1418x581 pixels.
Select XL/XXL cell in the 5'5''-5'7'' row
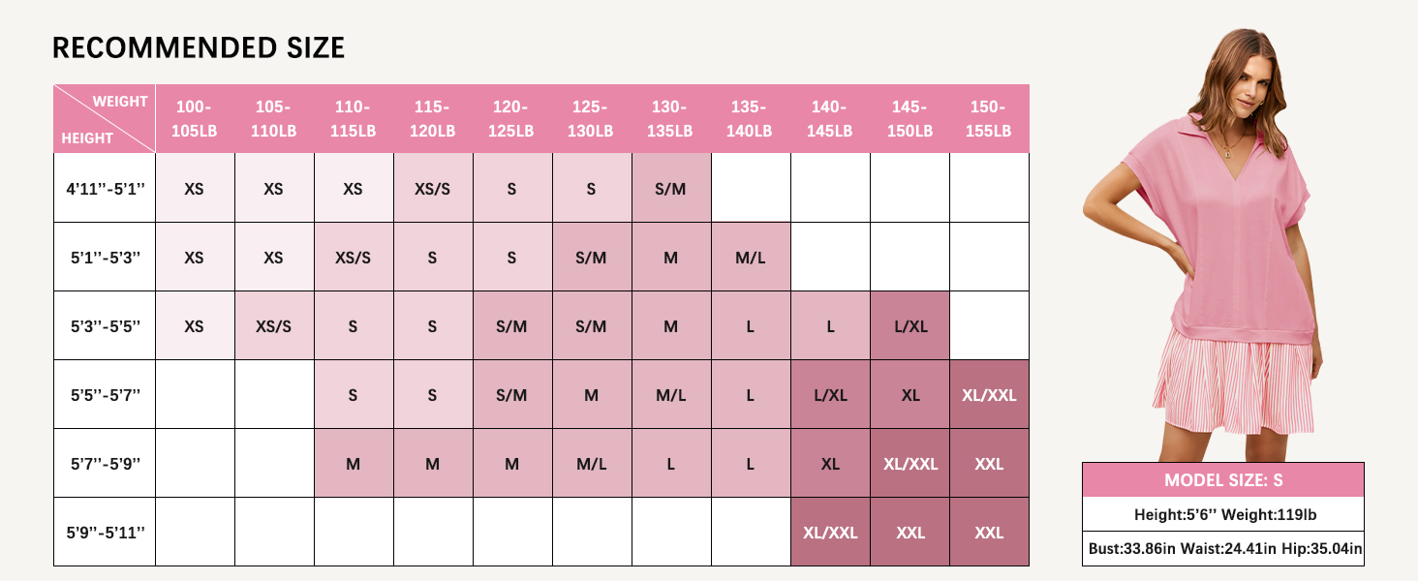pos(989,394)
